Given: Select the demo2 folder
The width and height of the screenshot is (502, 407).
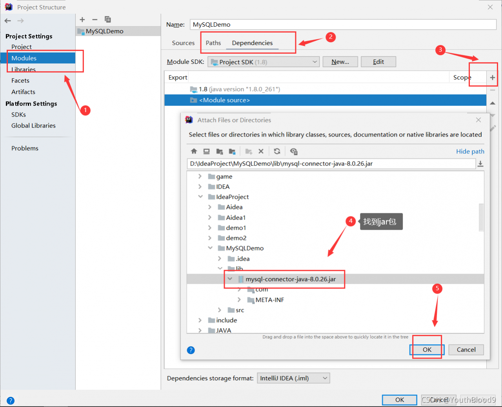Looking at the screenshot, I should click(236, 238).
